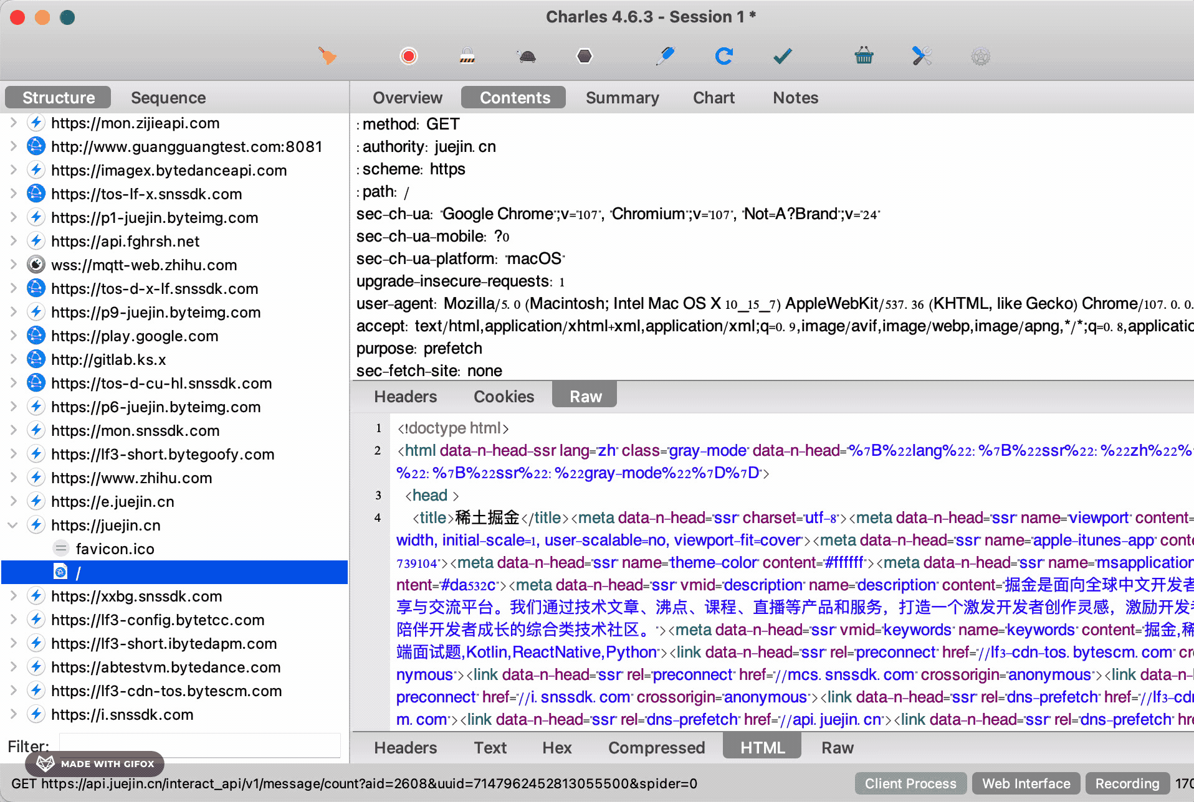
Task: Switch response view to Hex tab
Action: pos(556,747)
